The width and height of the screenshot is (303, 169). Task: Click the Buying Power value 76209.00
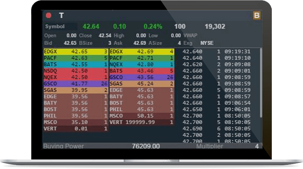pyautogui.click(x=146, y=146)
